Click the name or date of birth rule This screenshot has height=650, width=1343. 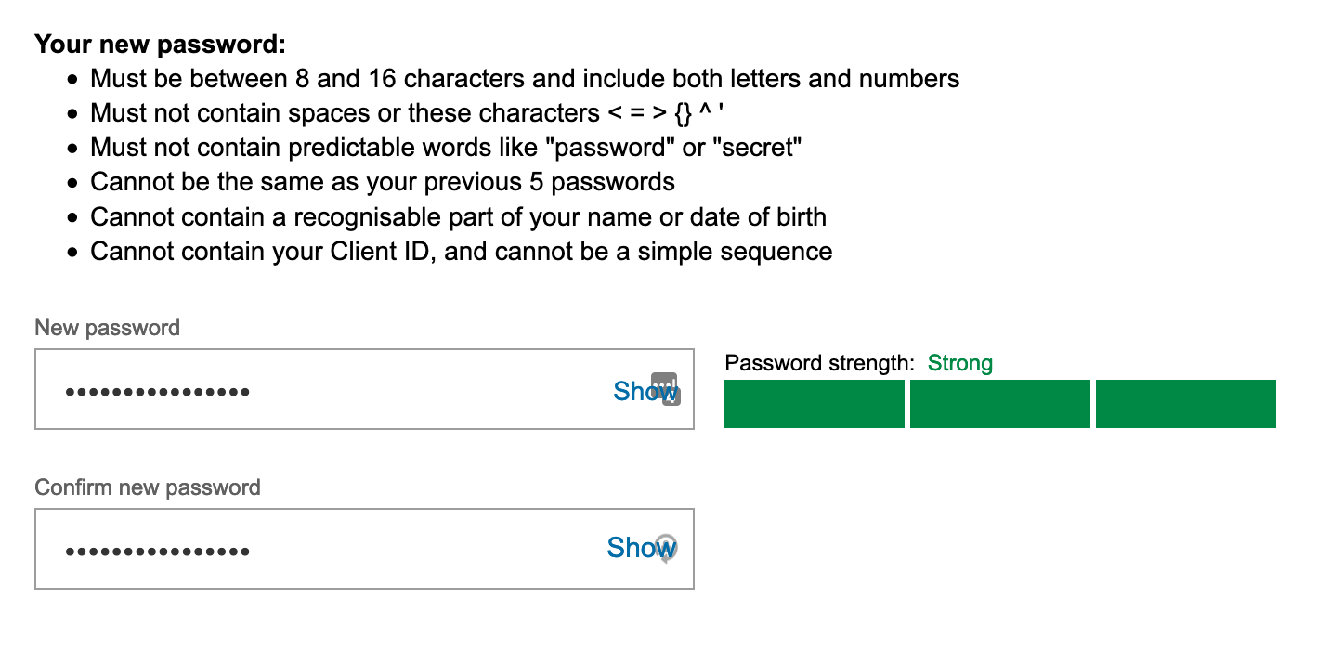pyautogui.click(x=458, y=217)
